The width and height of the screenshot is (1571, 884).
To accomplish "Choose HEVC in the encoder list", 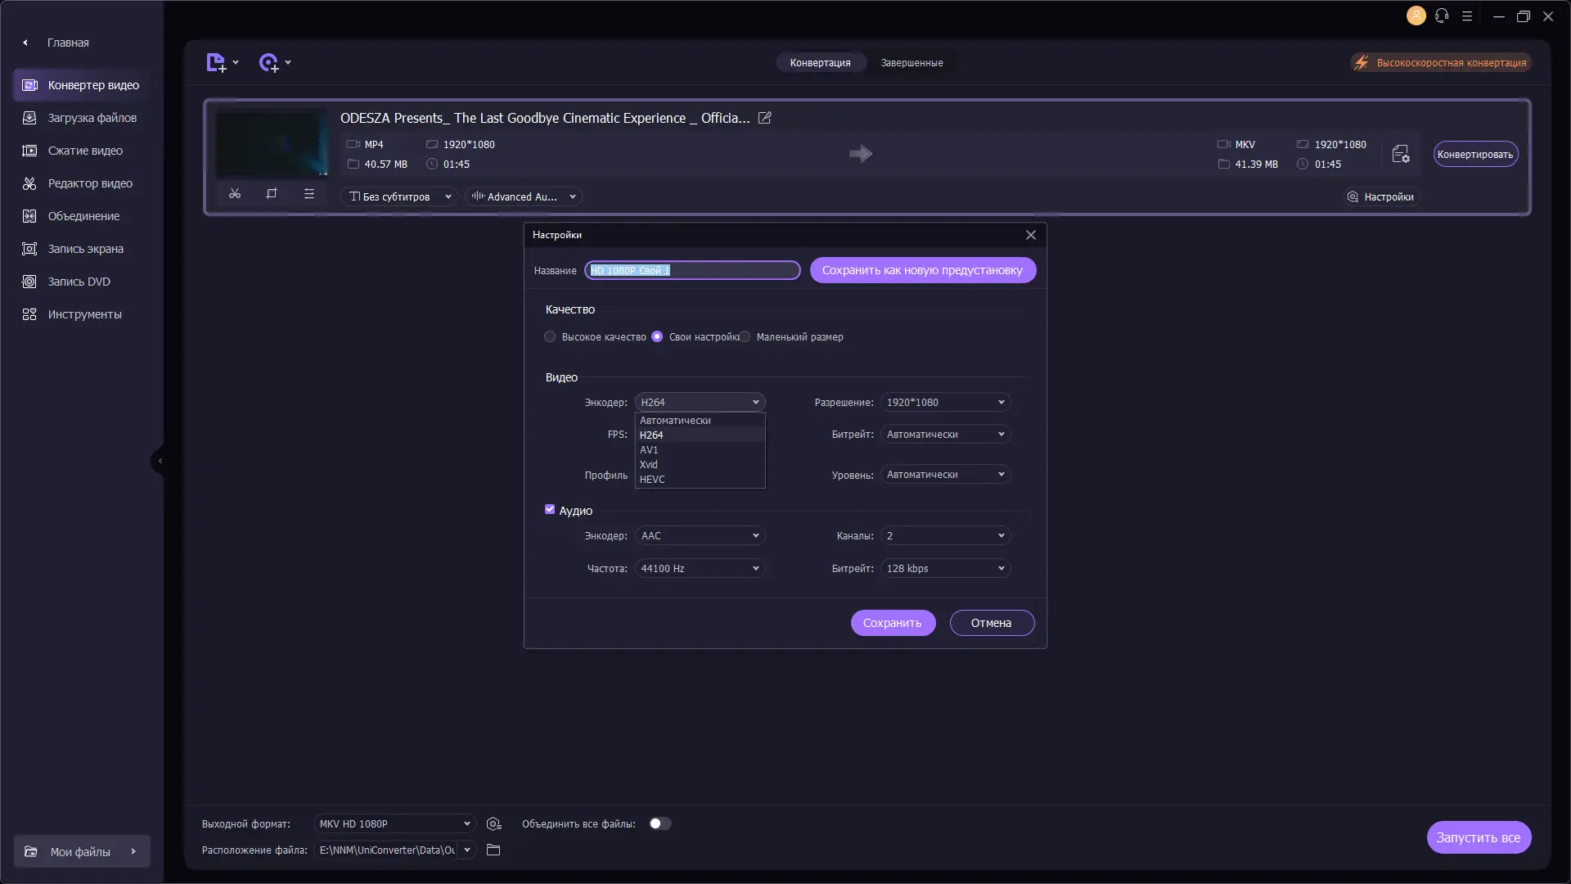I will pyautogui.click(x=652, y=479).
